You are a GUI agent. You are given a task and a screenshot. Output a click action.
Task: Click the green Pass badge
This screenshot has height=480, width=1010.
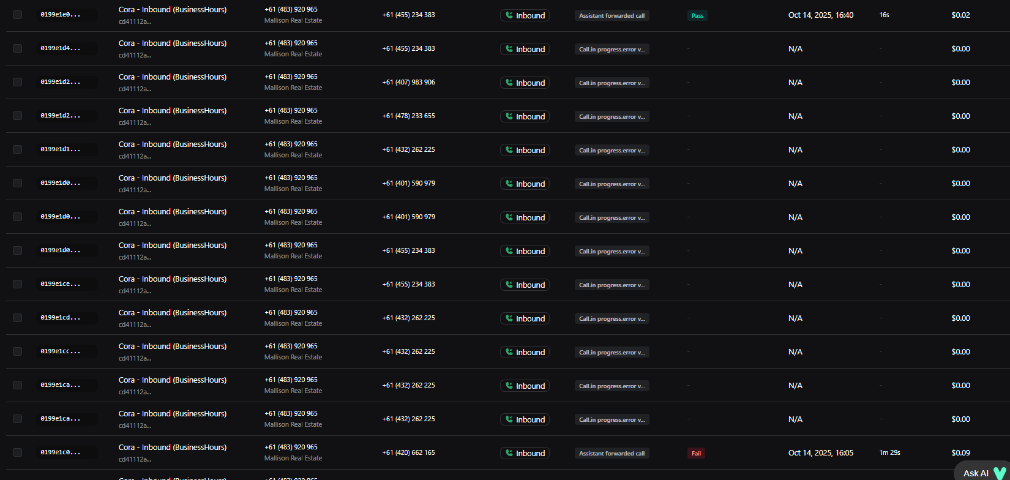point(697,15)
